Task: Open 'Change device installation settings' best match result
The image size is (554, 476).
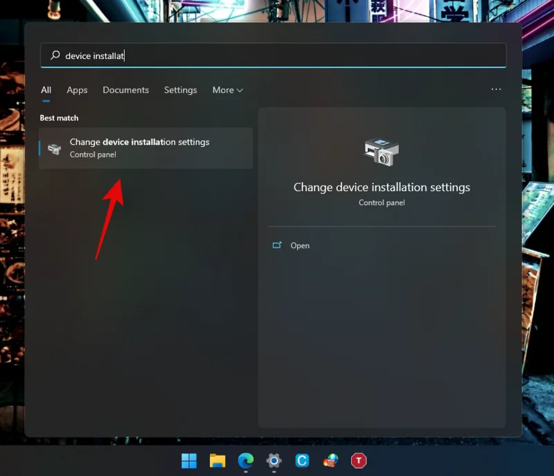Action: point(146,148)
